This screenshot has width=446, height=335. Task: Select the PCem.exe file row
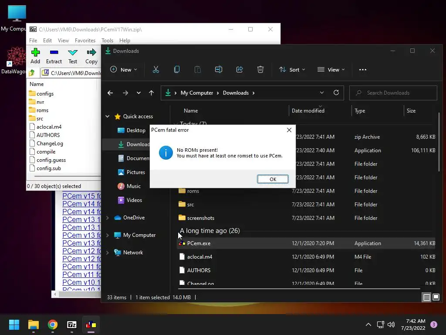tap(306, 243)
